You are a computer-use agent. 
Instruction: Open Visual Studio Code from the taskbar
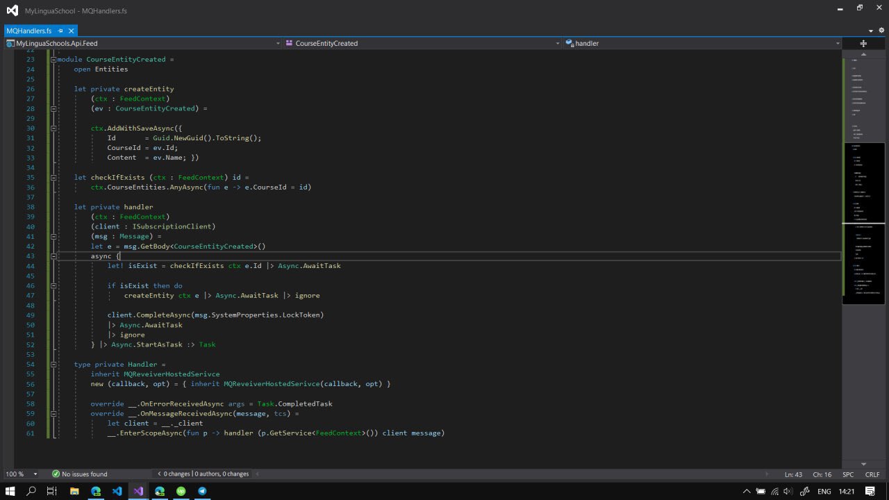pyautogui.click(x=117, y=491)
